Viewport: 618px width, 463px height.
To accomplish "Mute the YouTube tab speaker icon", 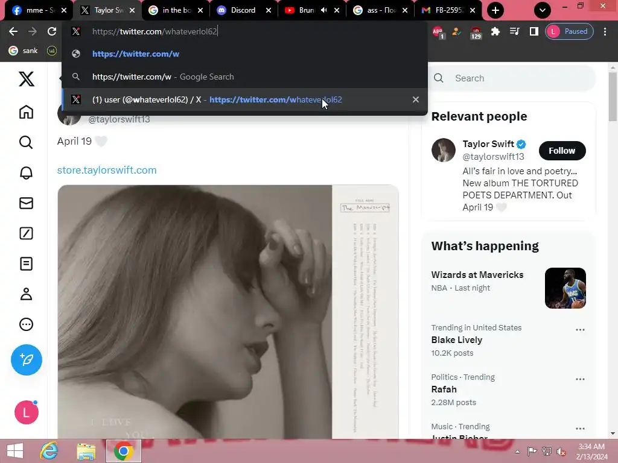I will click(324, 10).
